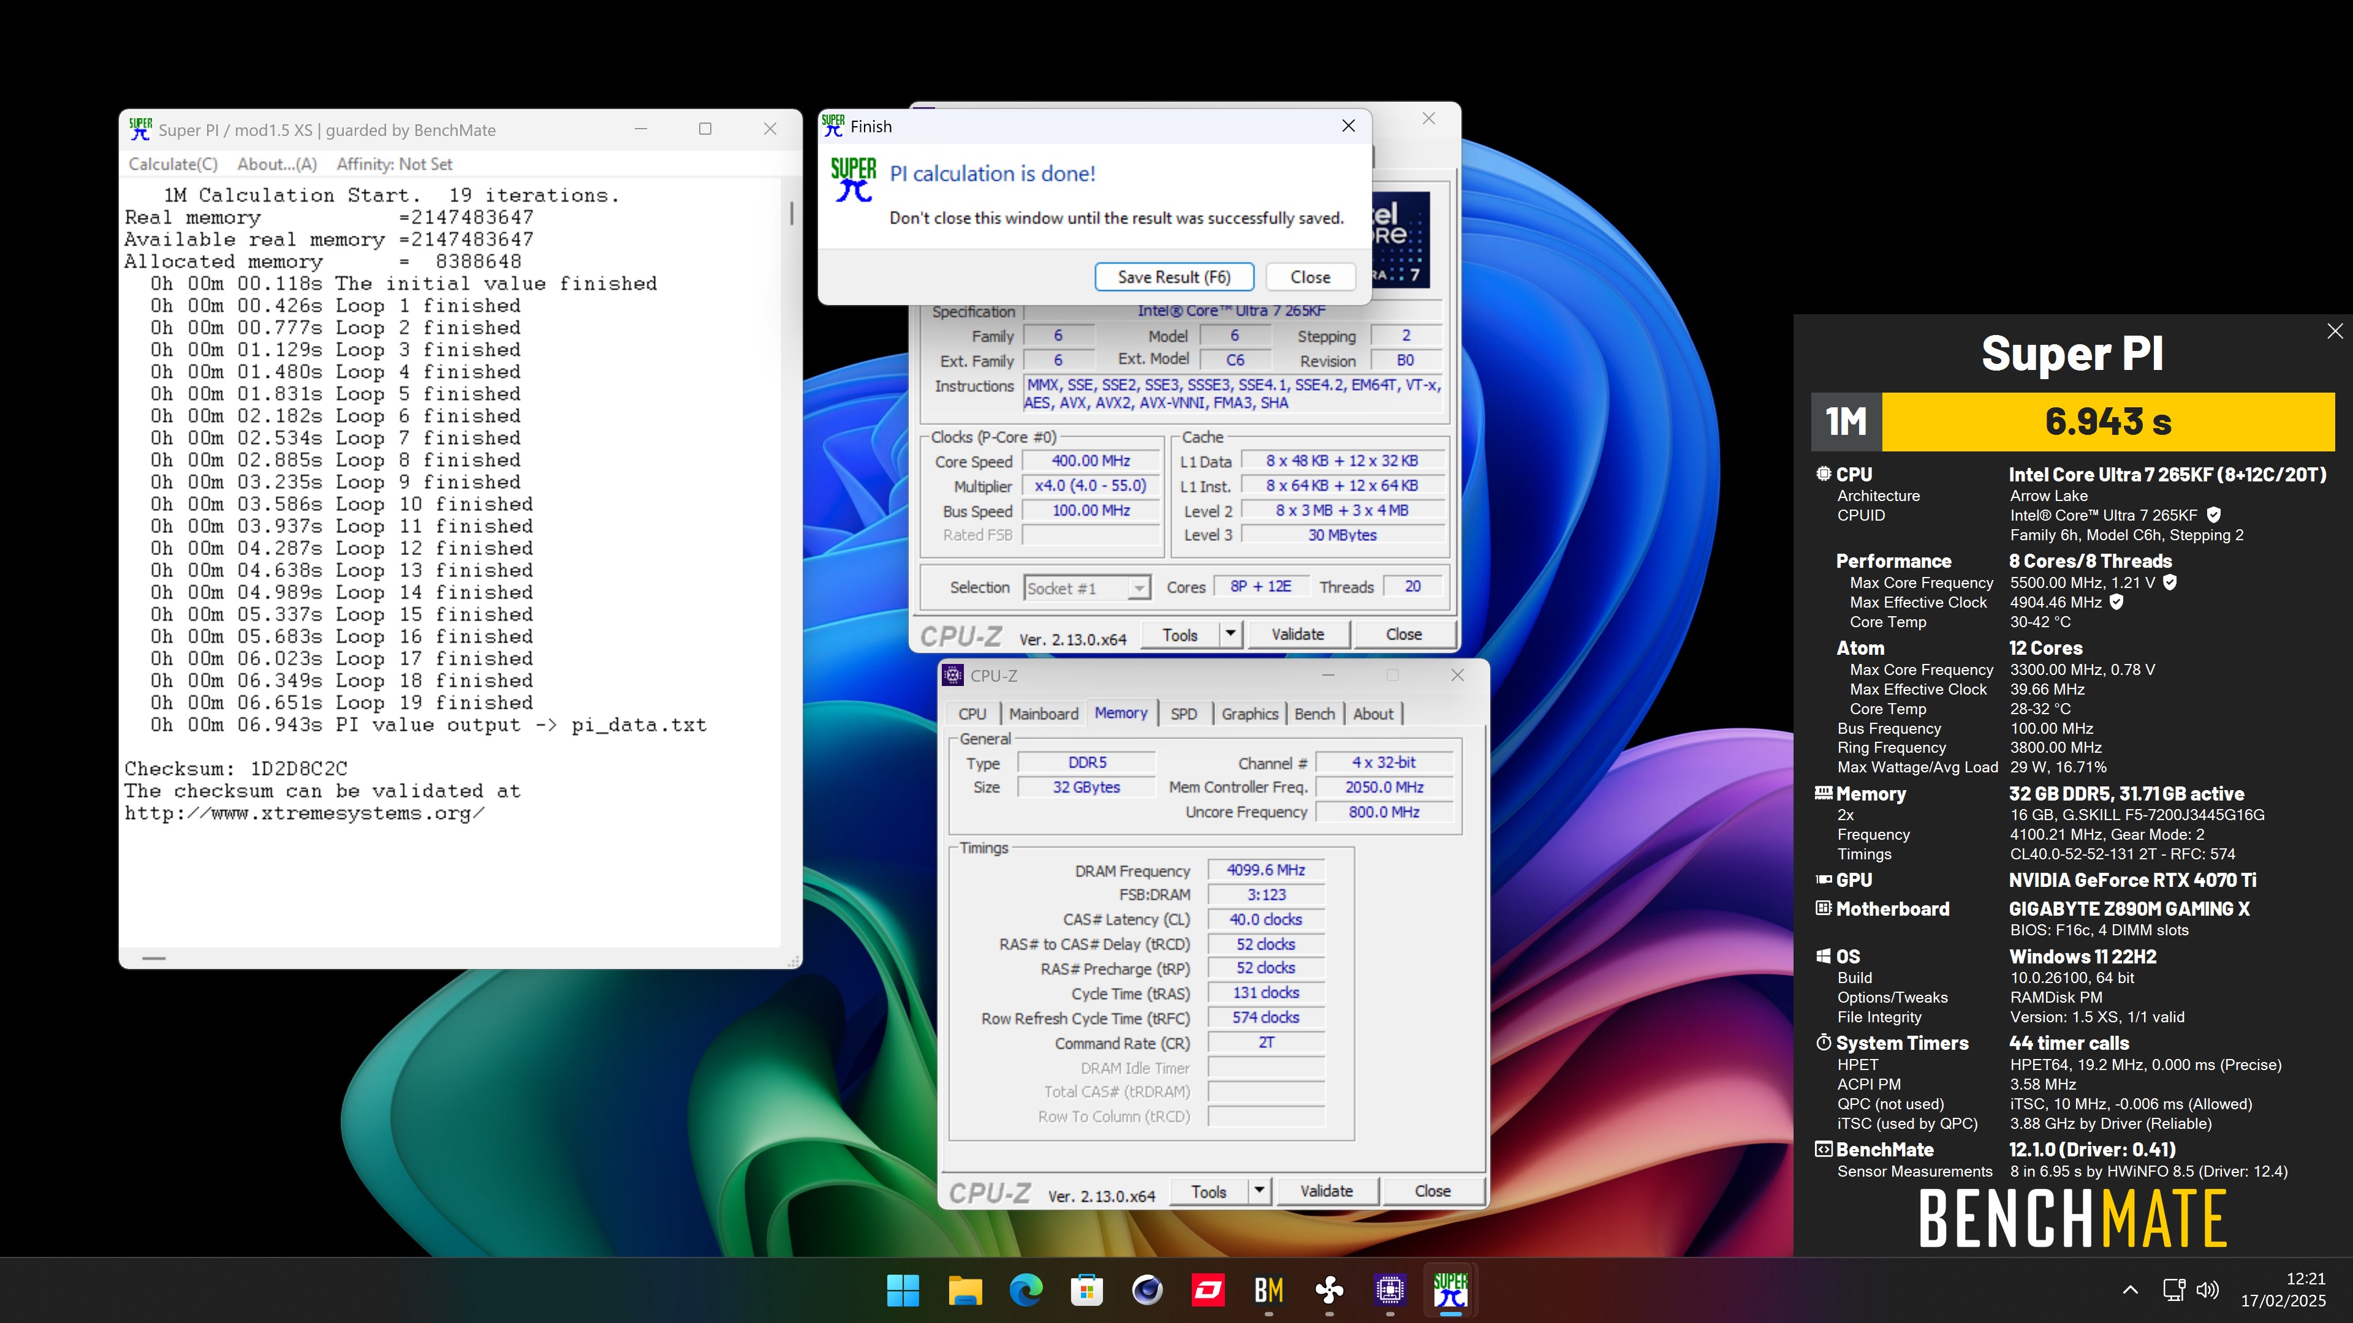Open the Affinity: Not Set menu
This screenshot has height=1323, width=2353.
(393, 164)
